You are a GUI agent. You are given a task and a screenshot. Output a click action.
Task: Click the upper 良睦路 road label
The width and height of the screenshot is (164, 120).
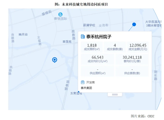pyautogui.click(x=13, y=38)
